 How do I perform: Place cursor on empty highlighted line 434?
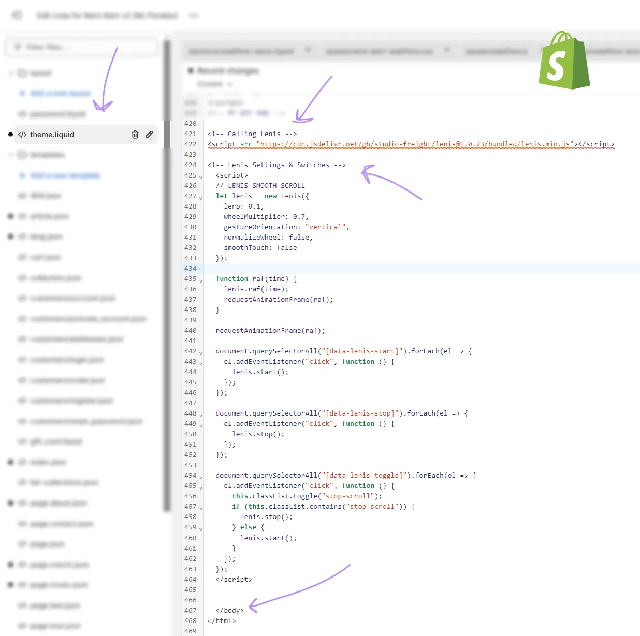point(422,269)
